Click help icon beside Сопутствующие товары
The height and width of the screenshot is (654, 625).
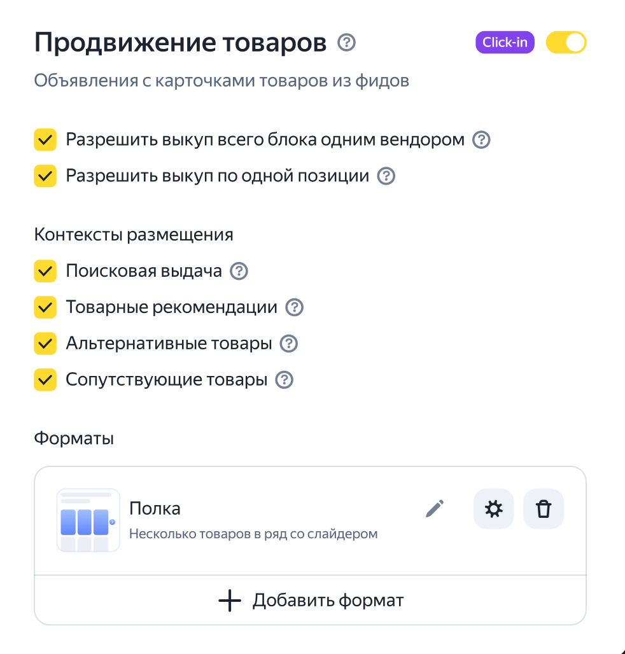[x=284, y=380]
